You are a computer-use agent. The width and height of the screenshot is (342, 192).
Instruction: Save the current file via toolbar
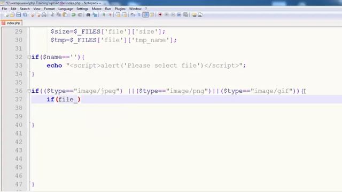click(19, 15)
